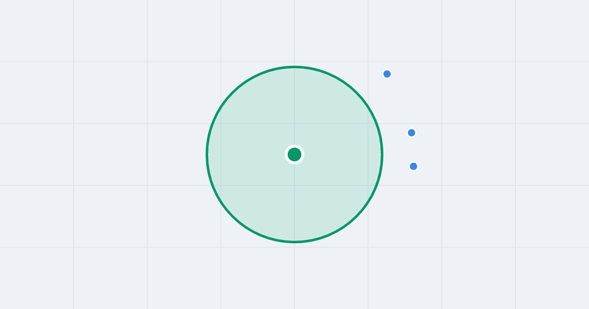Screen dimensions: 589x309
Task: Select the middle of the three blue points
Action: point(411,132)
